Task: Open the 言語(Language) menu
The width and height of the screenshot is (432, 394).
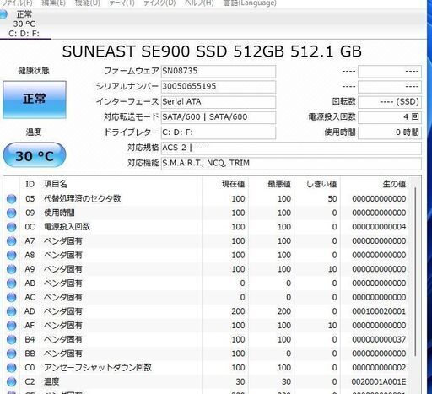Action: click(250, 3)
